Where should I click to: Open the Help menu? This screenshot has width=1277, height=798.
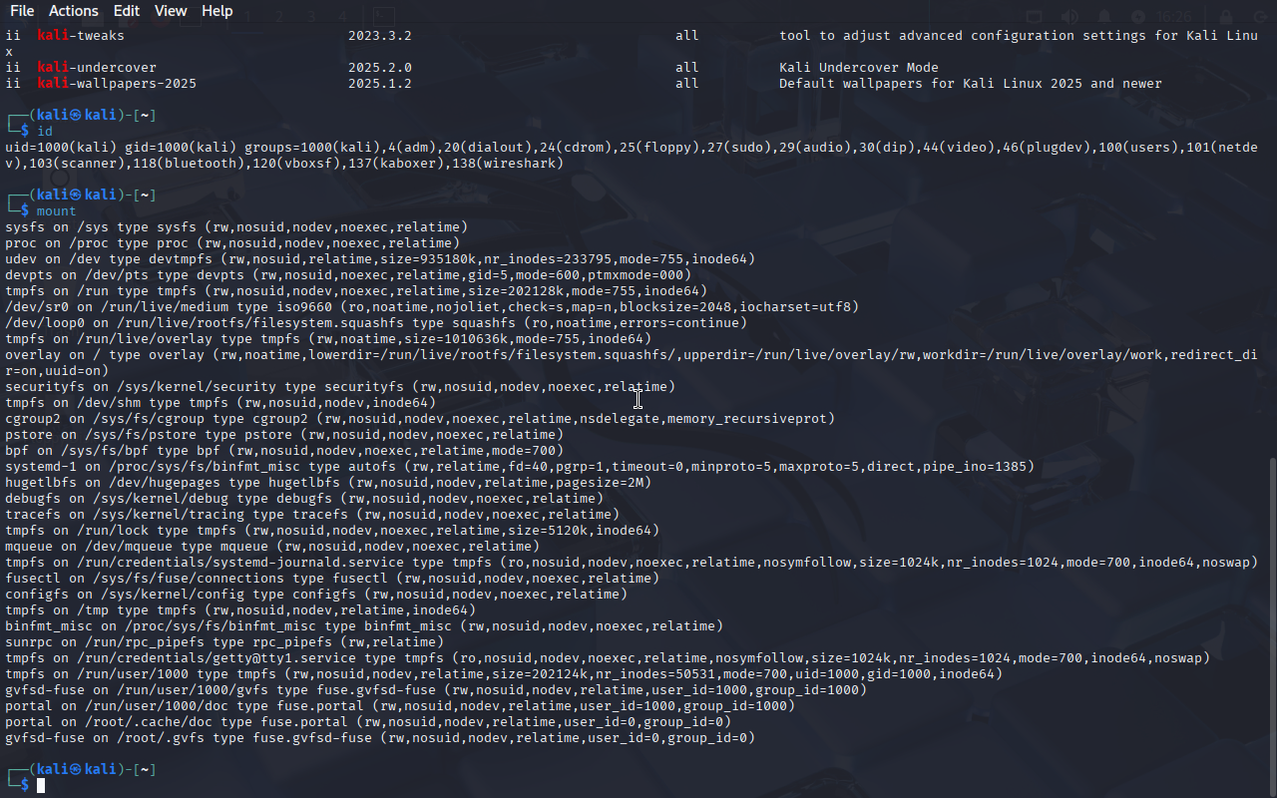pyautogui.click(x=216, y=11)
